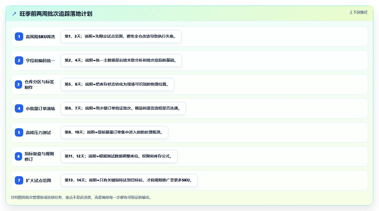Click the number 6 step badge
The width and height of the screenshot is (379, 211).
[18, 156]
